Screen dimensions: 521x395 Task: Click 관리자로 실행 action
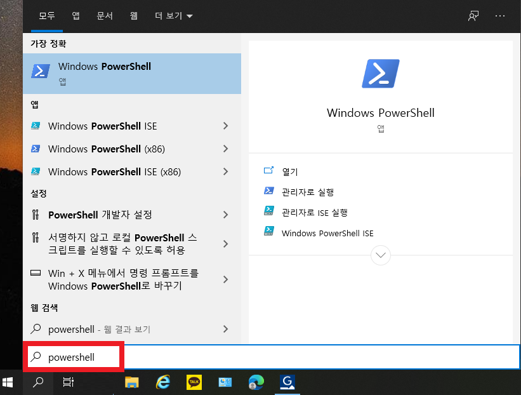(308, 192)
